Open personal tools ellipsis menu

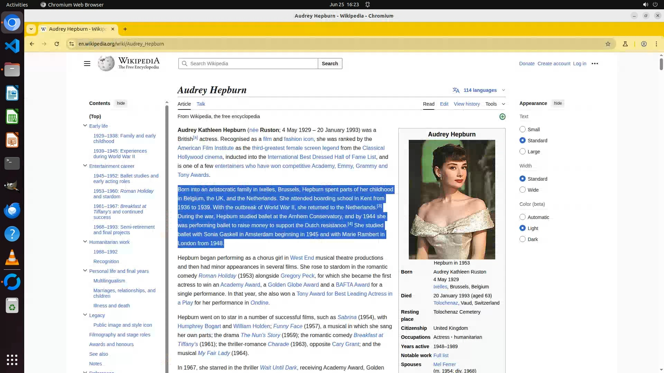594,64
